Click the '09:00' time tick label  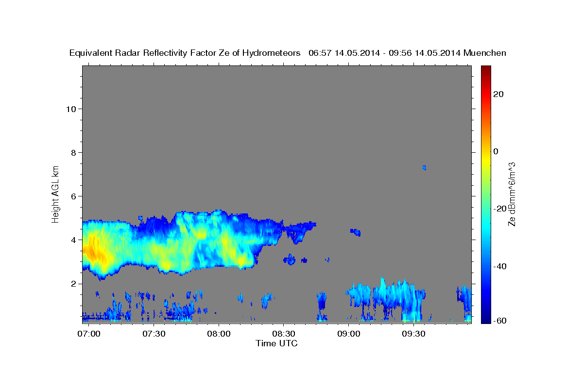(349, 334)
